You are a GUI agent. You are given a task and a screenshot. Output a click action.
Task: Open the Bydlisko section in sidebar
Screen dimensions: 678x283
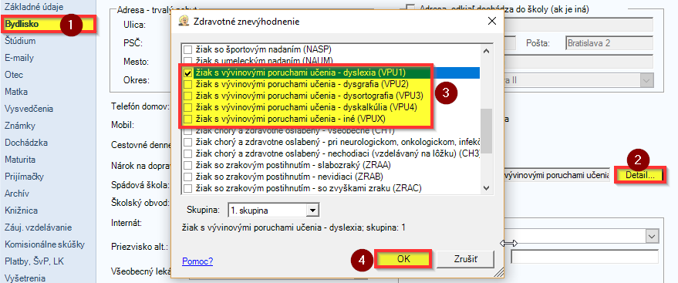[x=22, y=24]
